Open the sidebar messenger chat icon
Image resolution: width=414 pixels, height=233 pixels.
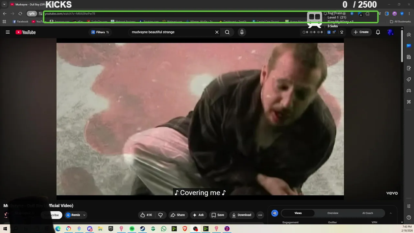[x=409, y=46]
